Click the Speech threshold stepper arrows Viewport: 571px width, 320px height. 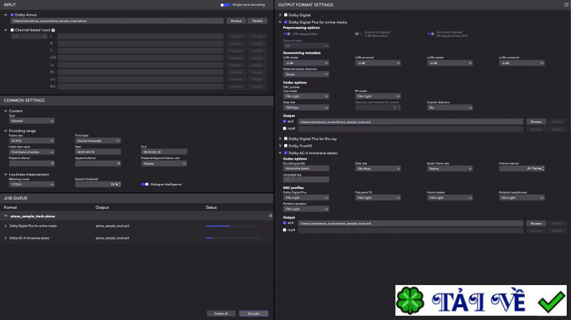coord(119,185)
